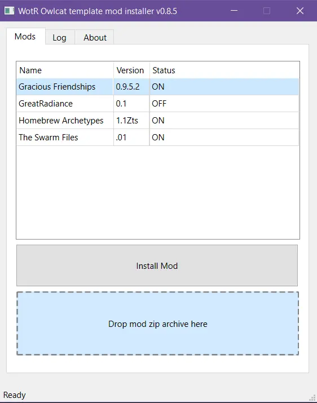The height and width of the screenshot is (403, 317).
Task: Open the About tab
Action: click(x=95, y=38)
